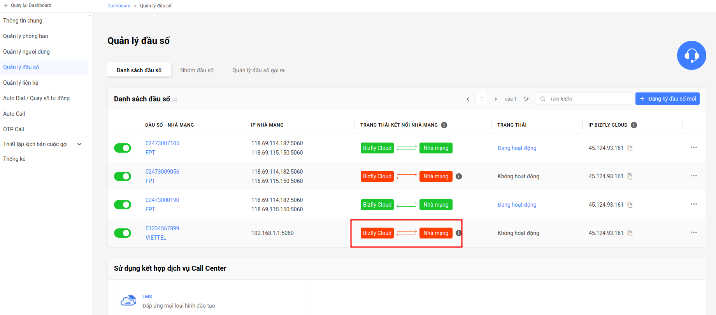Copy the IP in the 01234567899 row

[630, 233]
